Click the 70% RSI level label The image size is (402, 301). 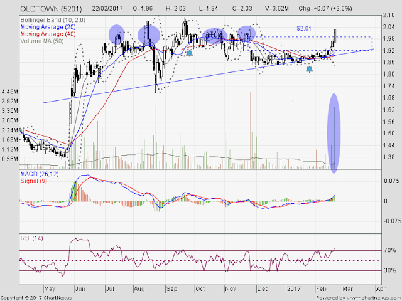coord(390,250)
